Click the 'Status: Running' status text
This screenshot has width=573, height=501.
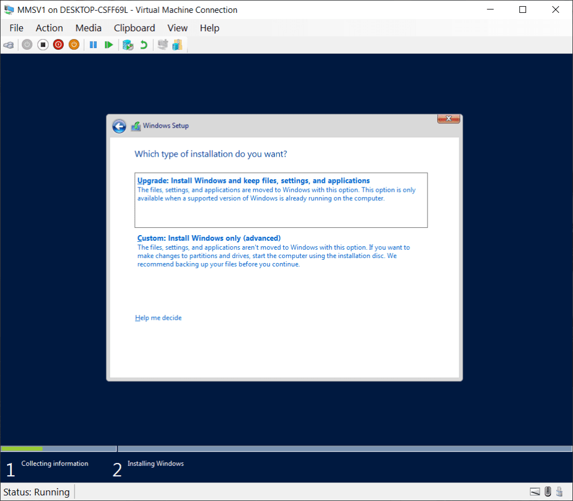36,492
